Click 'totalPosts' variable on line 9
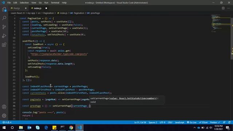The width and height of the screenshot is (233, 131). click(x=38, y=35)
